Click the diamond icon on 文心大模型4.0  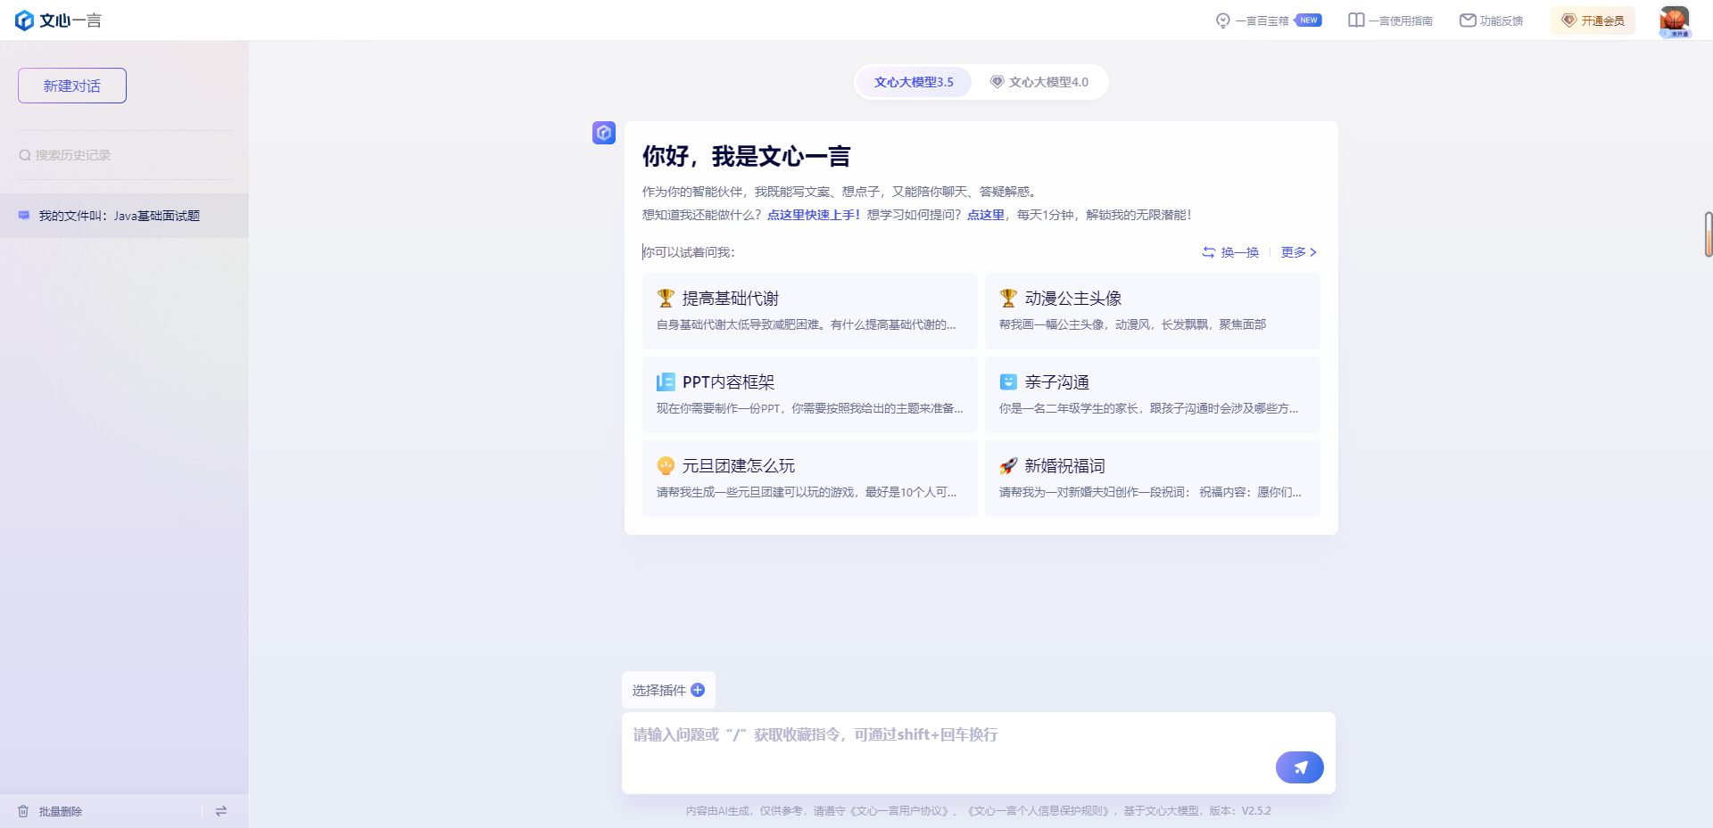click(x=997, y=82)
